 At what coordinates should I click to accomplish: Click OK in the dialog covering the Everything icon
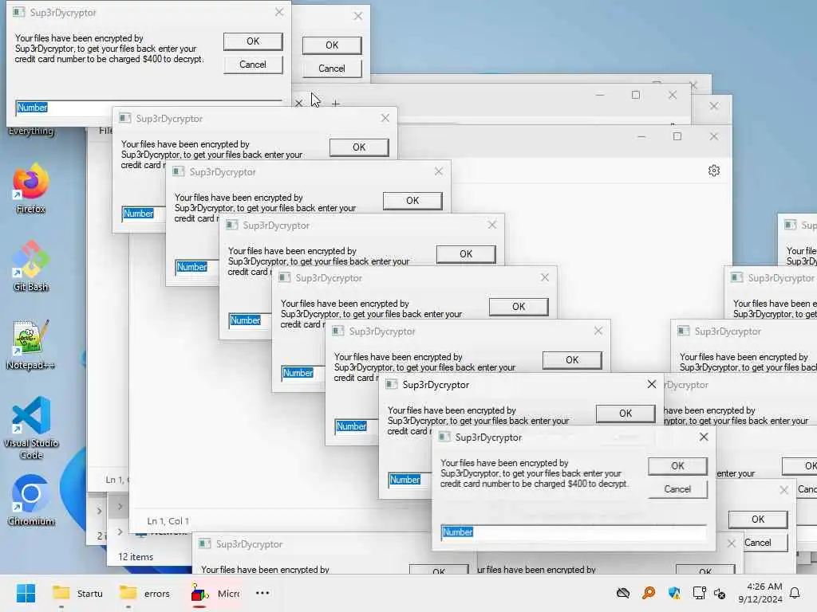(x=253, y=41)
